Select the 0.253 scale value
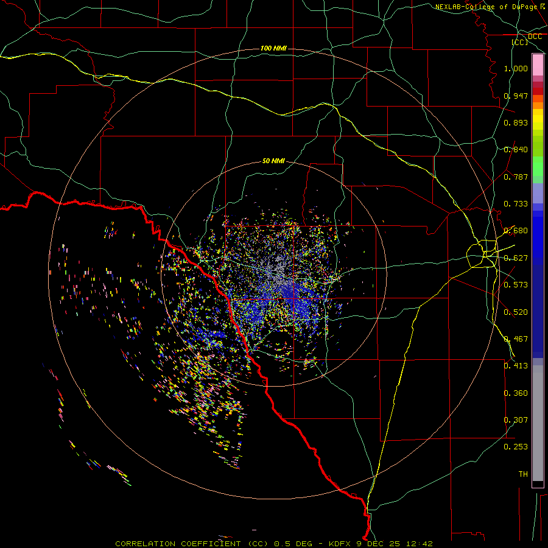548x548 pixels. click(516, 447)
